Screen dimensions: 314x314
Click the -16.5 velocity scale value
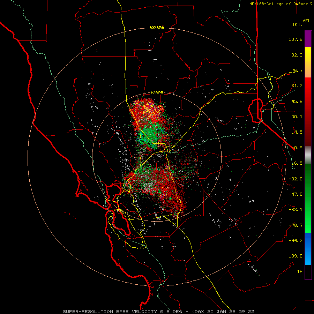[296, 163]
